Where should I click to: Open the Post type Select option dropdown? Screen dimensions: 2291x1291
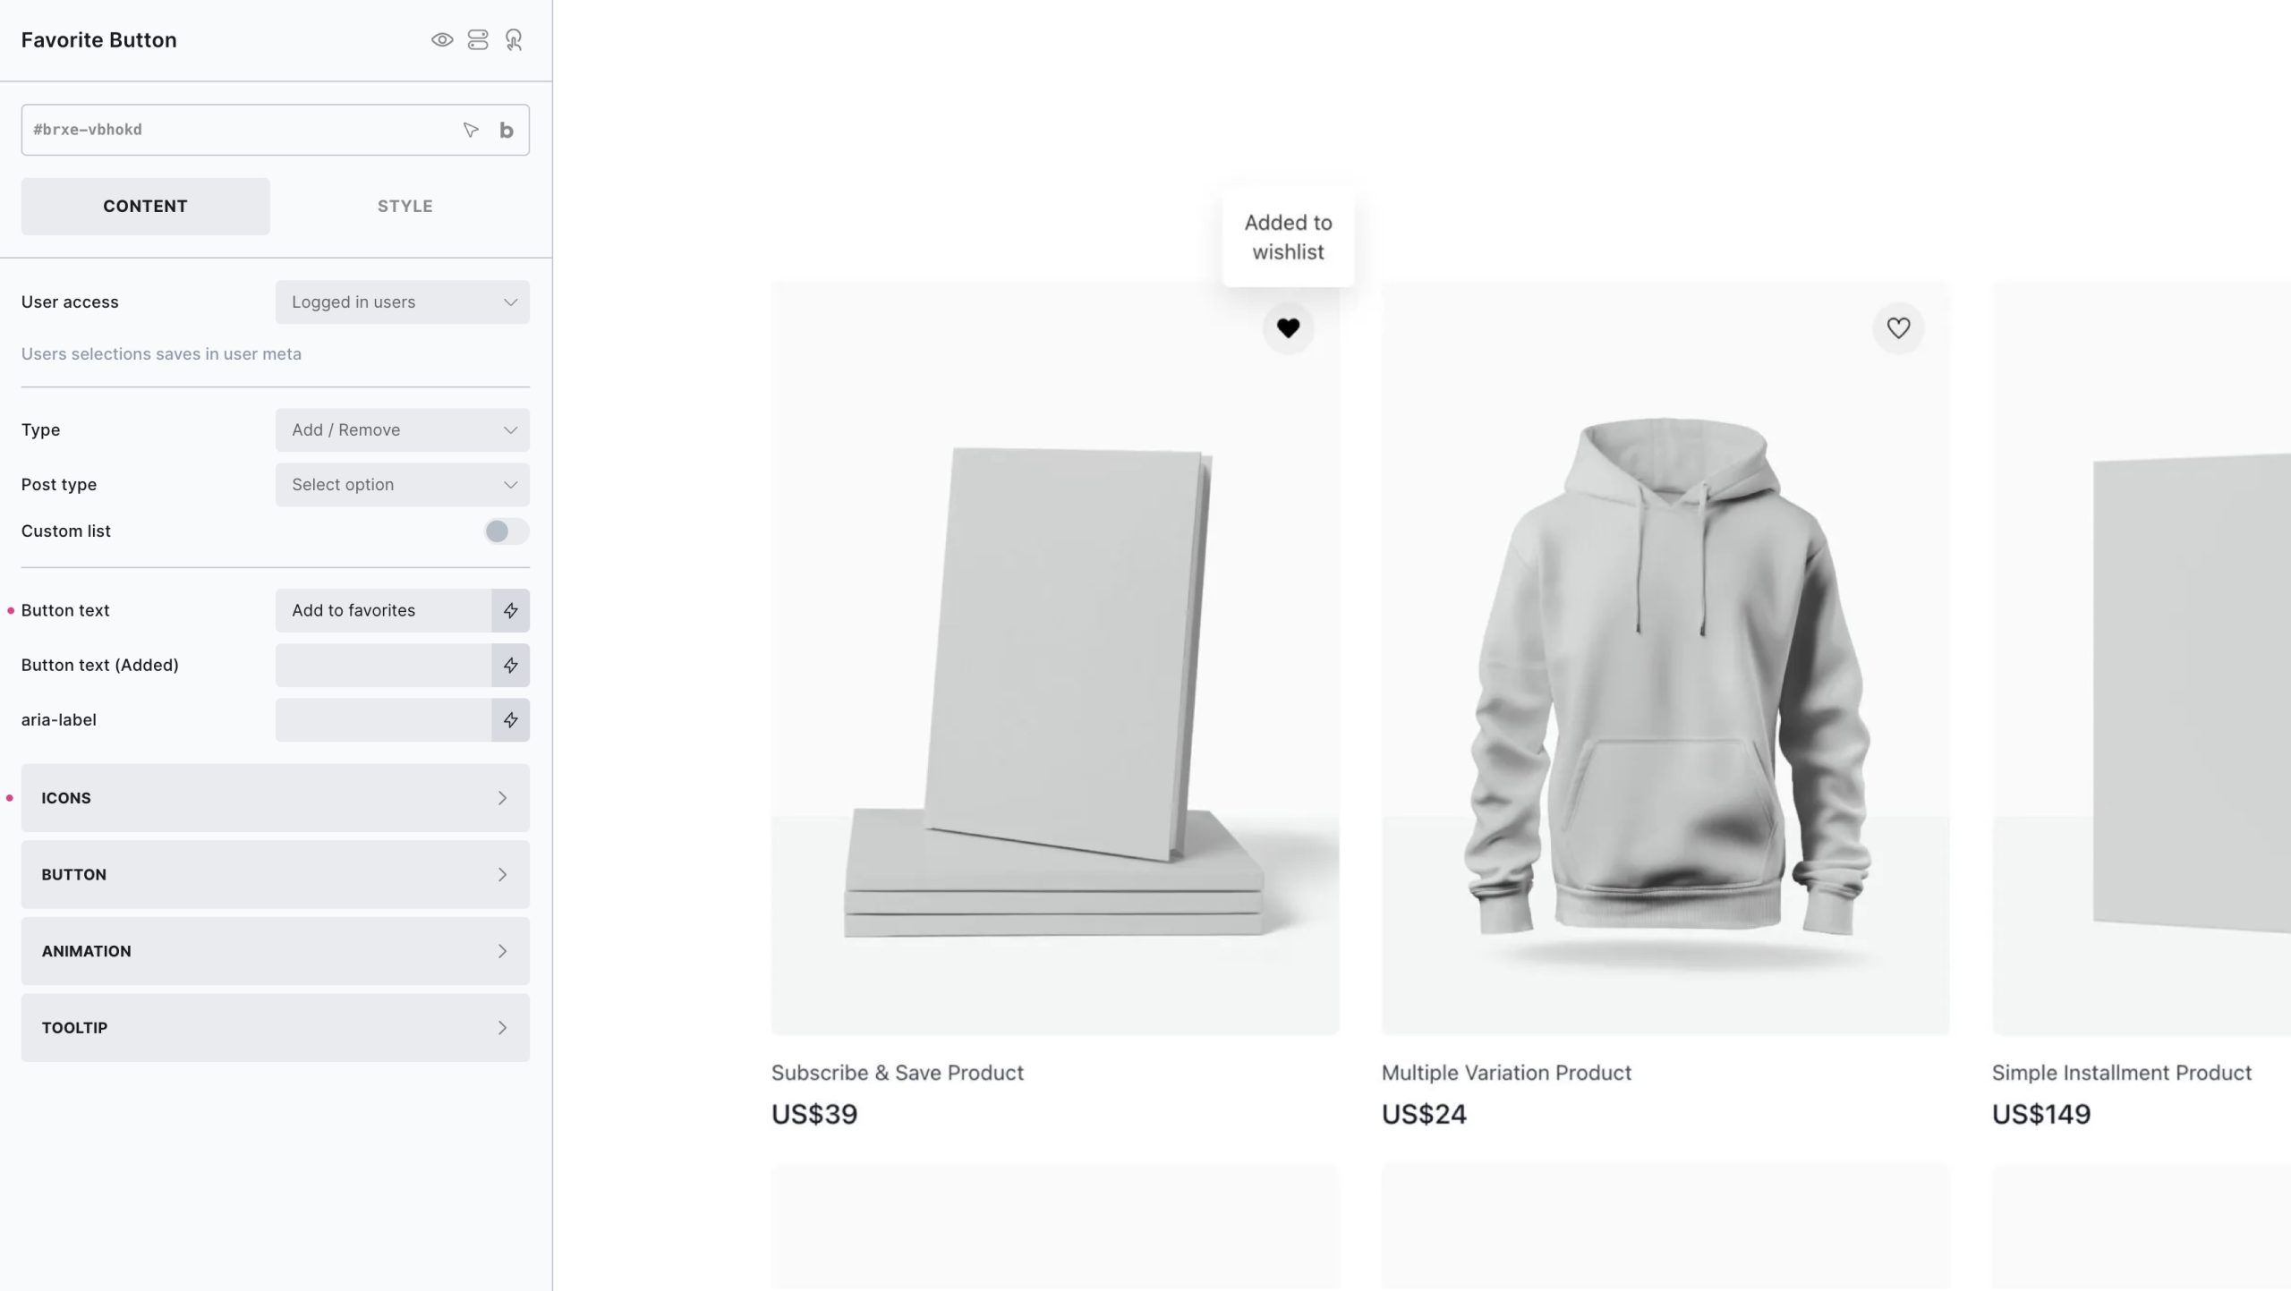[403, 485]
